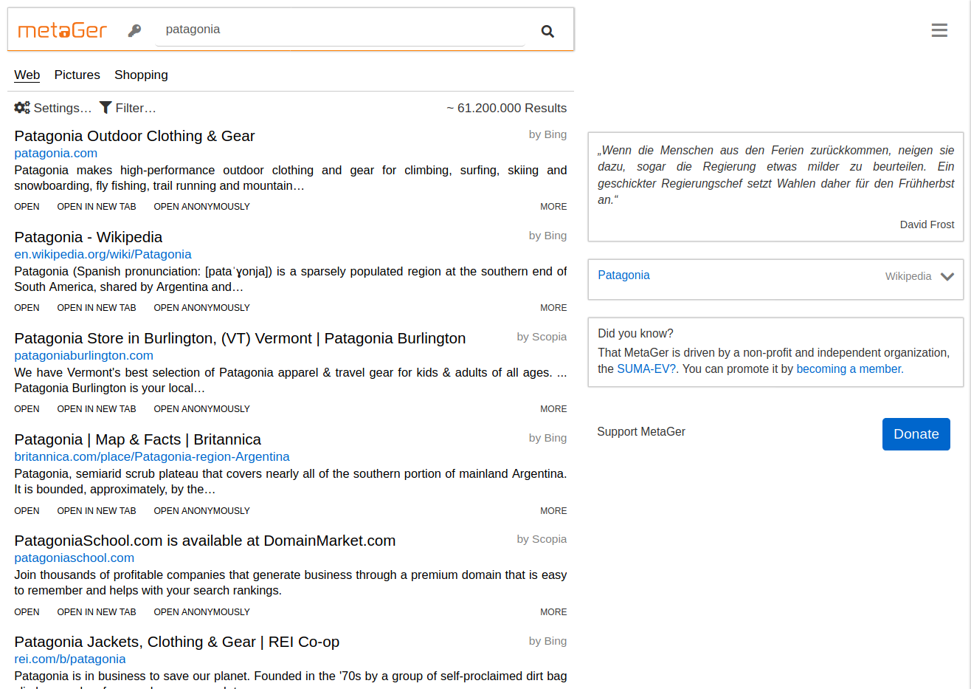This screenshot has height=689, width=971.
Task: Click the SUMA-EV? link
Action: pyautogui.click(x=646, y=369)
